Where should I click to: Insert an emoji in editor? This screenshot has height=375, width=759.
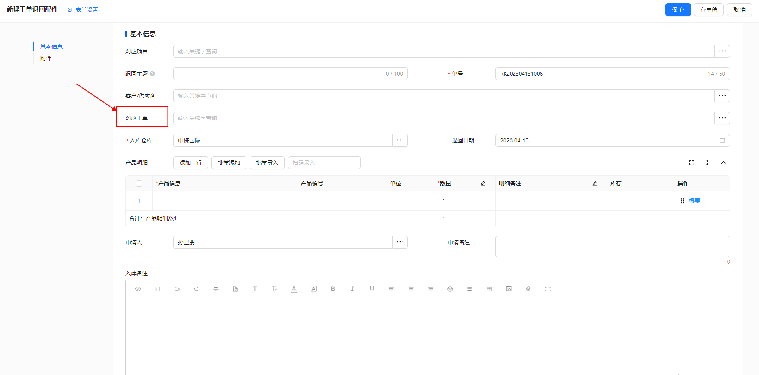click(x=450, y=290)
